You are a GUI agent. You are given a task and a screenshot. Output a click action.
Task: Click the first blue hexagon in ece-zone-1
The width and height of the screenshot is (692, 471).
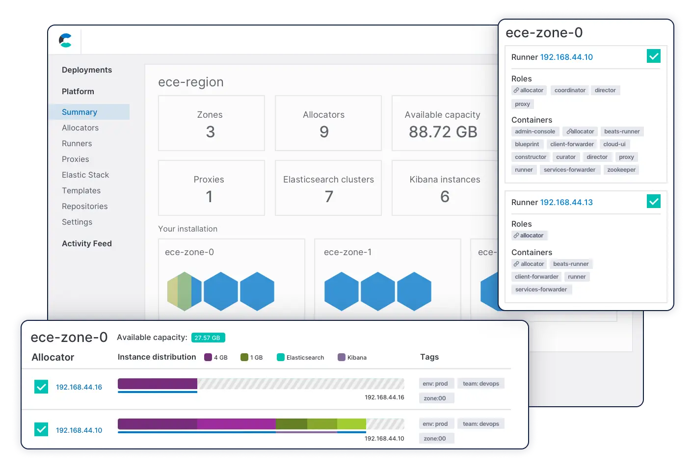[341, 291]
